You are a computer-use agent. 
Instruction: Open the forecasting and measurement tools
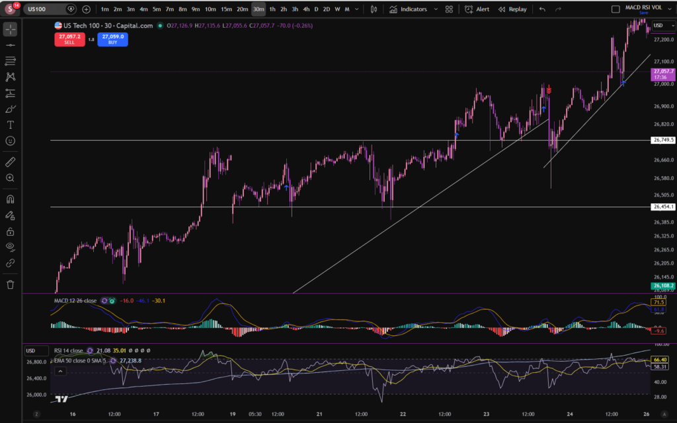click(11, 93)
